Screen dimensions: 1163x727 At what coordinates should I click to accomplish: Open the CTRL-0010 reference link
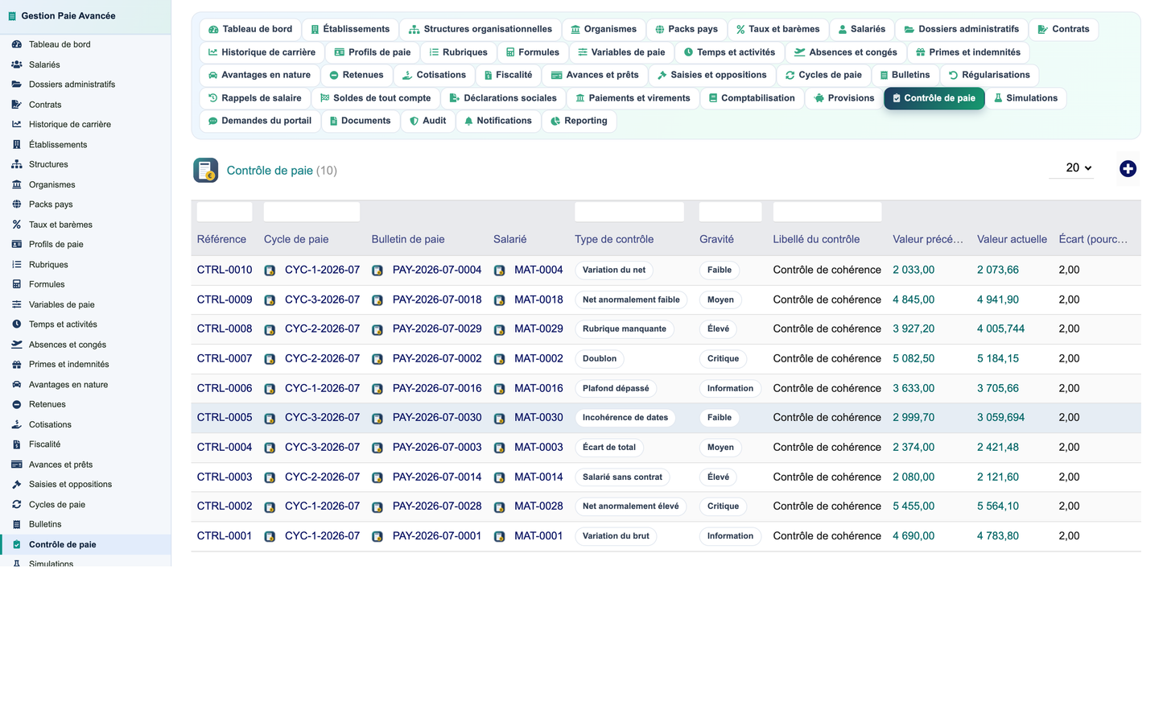225,270
